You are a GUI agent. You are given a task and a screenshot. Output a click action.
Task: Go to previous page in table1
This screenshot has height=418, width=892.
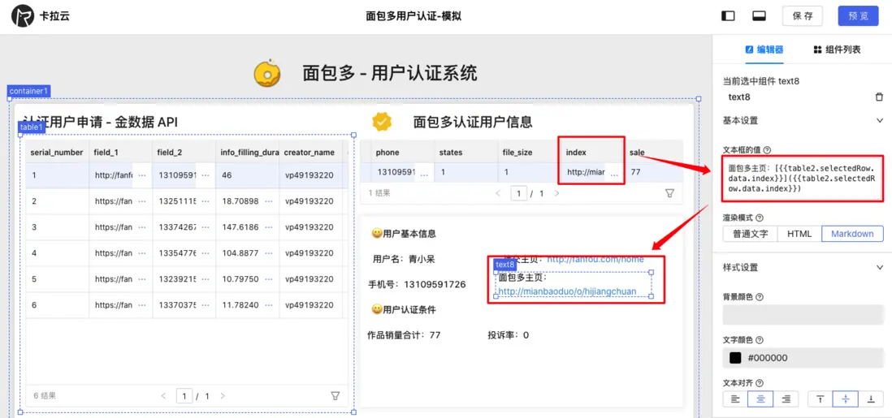pos(163,395)
